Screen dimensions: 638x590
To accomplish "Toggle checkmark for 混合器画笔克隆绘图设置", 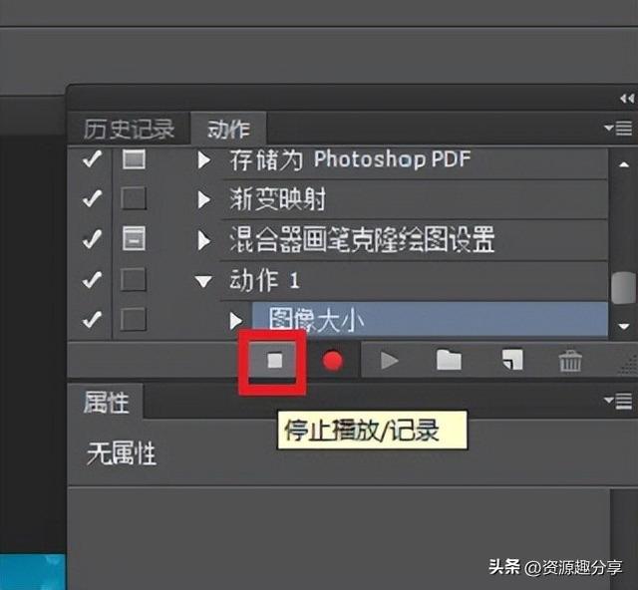I will (92, 238).
